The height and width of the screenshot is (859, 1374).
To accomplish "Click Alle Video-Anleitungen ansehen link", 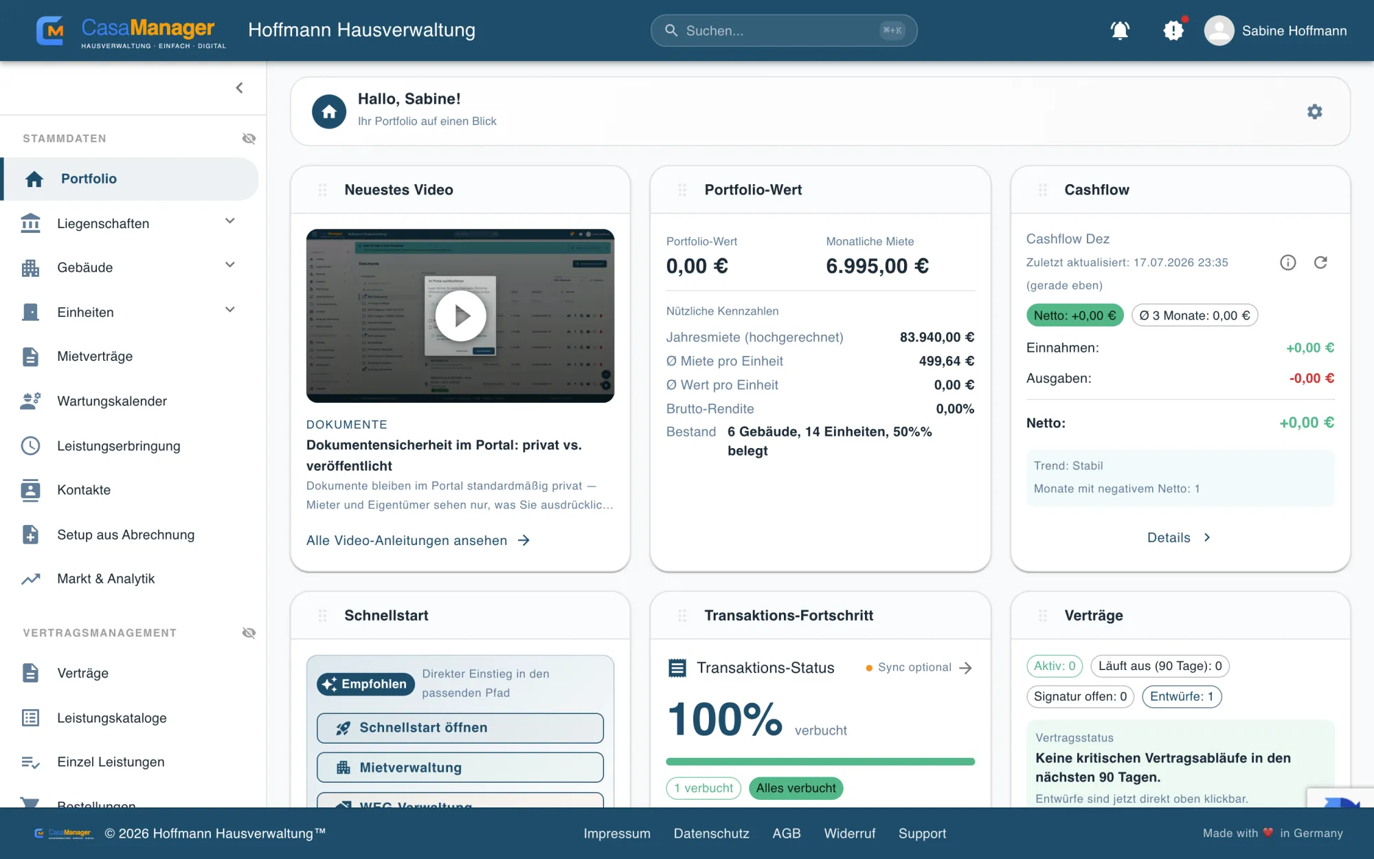I will pyautogui.click(x=418, y=541).
